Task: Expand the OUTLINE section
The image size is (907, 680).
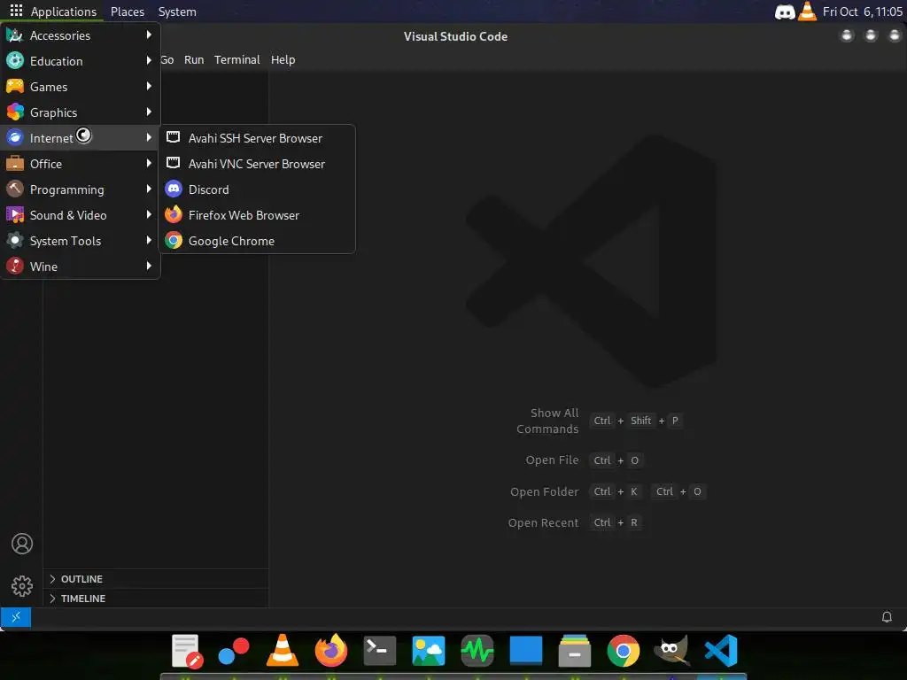Action: [x=156, y=579]
